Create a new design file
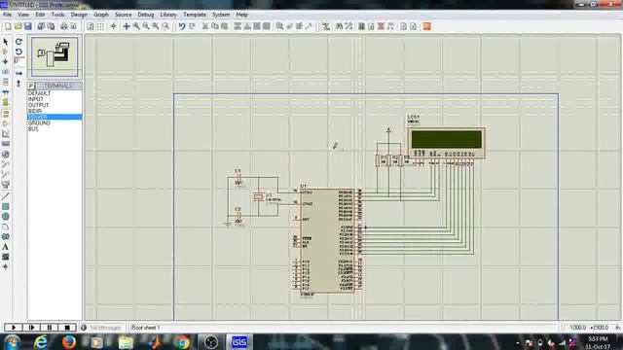The width and height of the screenshot is (623, 350). pyautogui.click(x=8, y=26)
